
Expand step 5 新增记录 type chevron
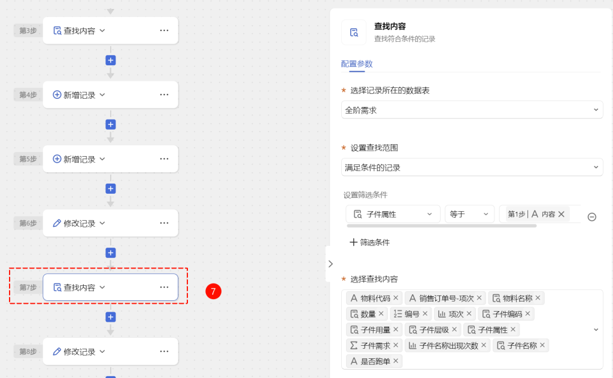(x=102, y=159)
